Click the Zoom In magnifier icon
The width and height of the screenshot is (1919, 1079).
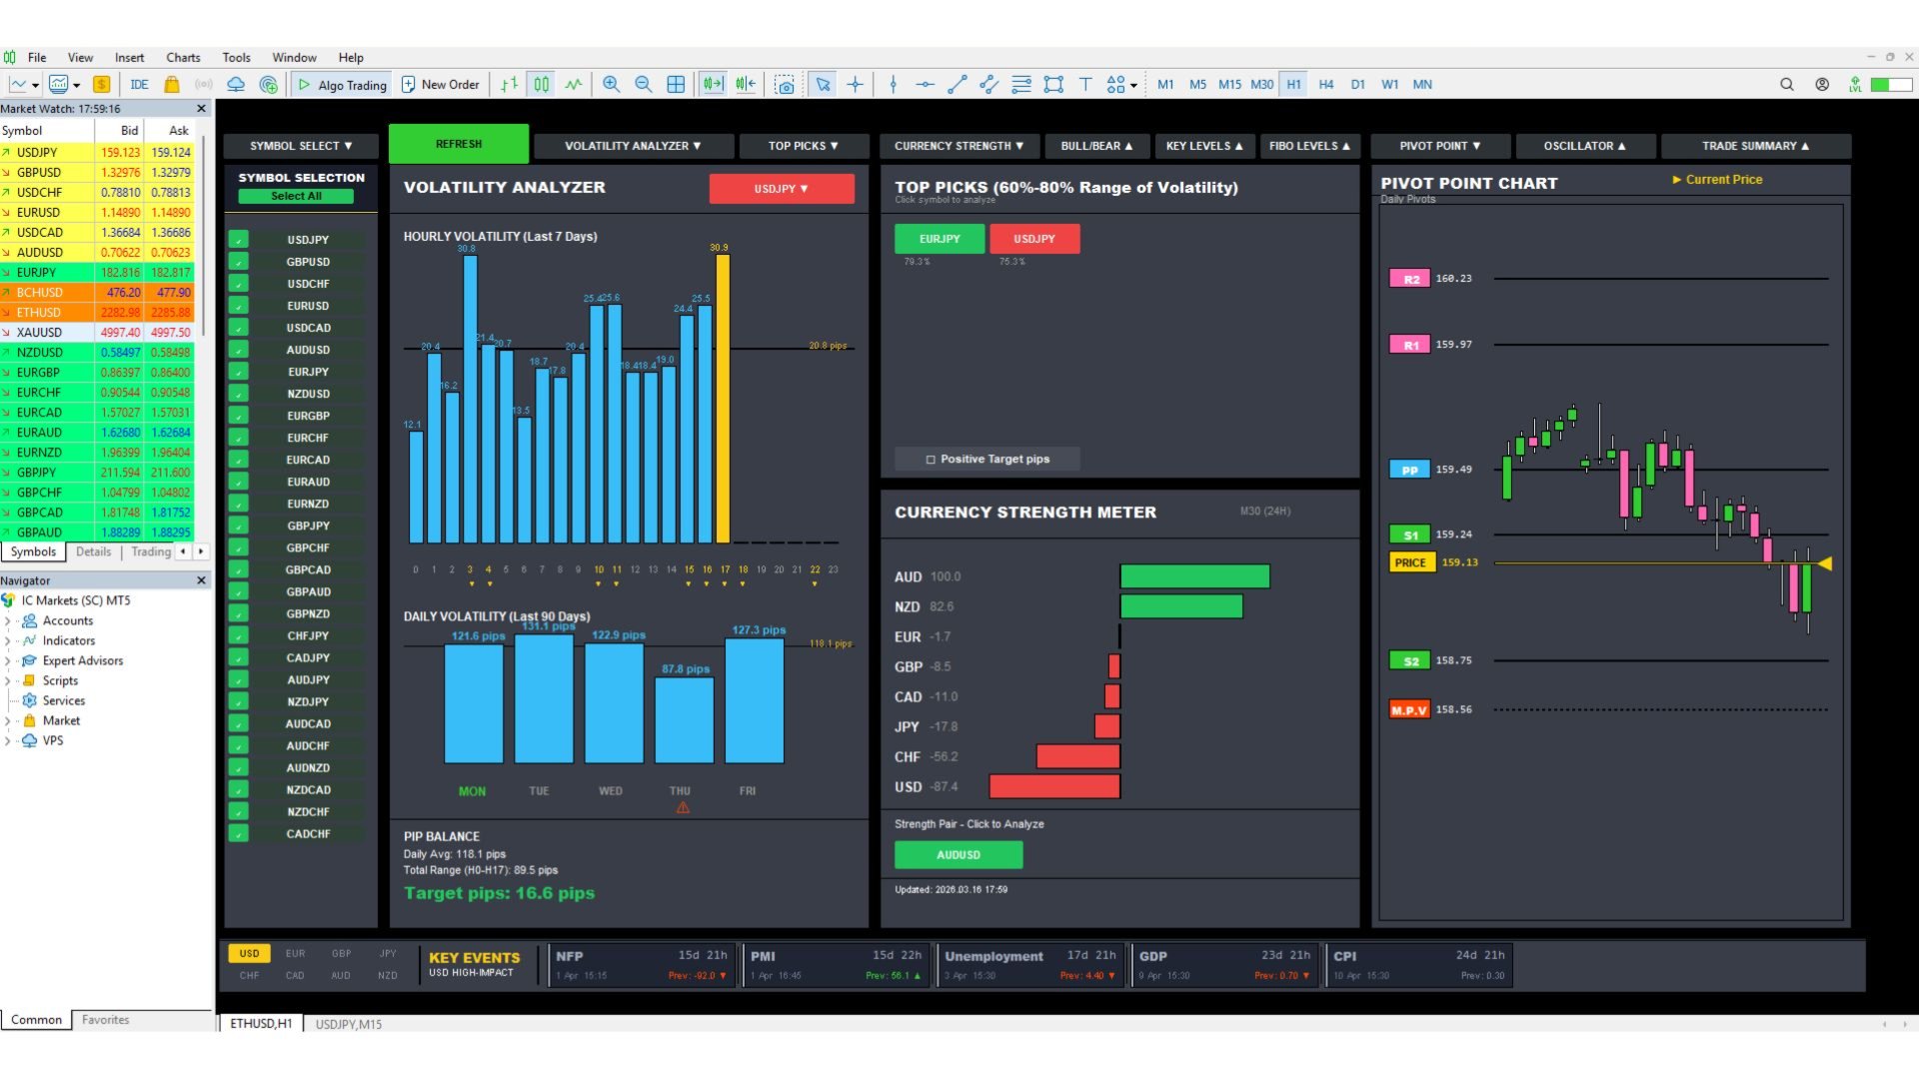tap(611, 85)
